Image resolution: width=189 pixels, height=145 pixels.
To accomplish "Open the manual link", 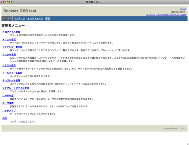I will [x=182, y=9].
